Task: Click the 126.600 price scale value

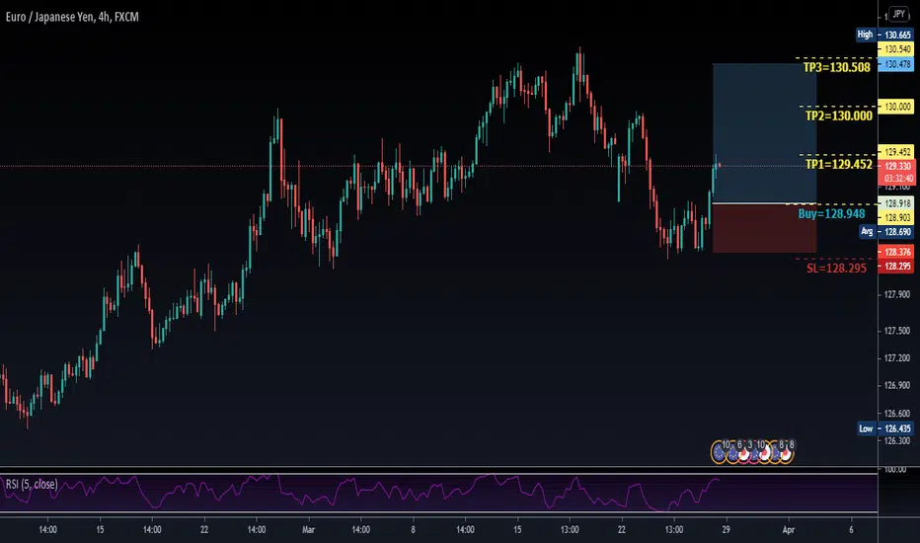Action: tap(897, 414)
